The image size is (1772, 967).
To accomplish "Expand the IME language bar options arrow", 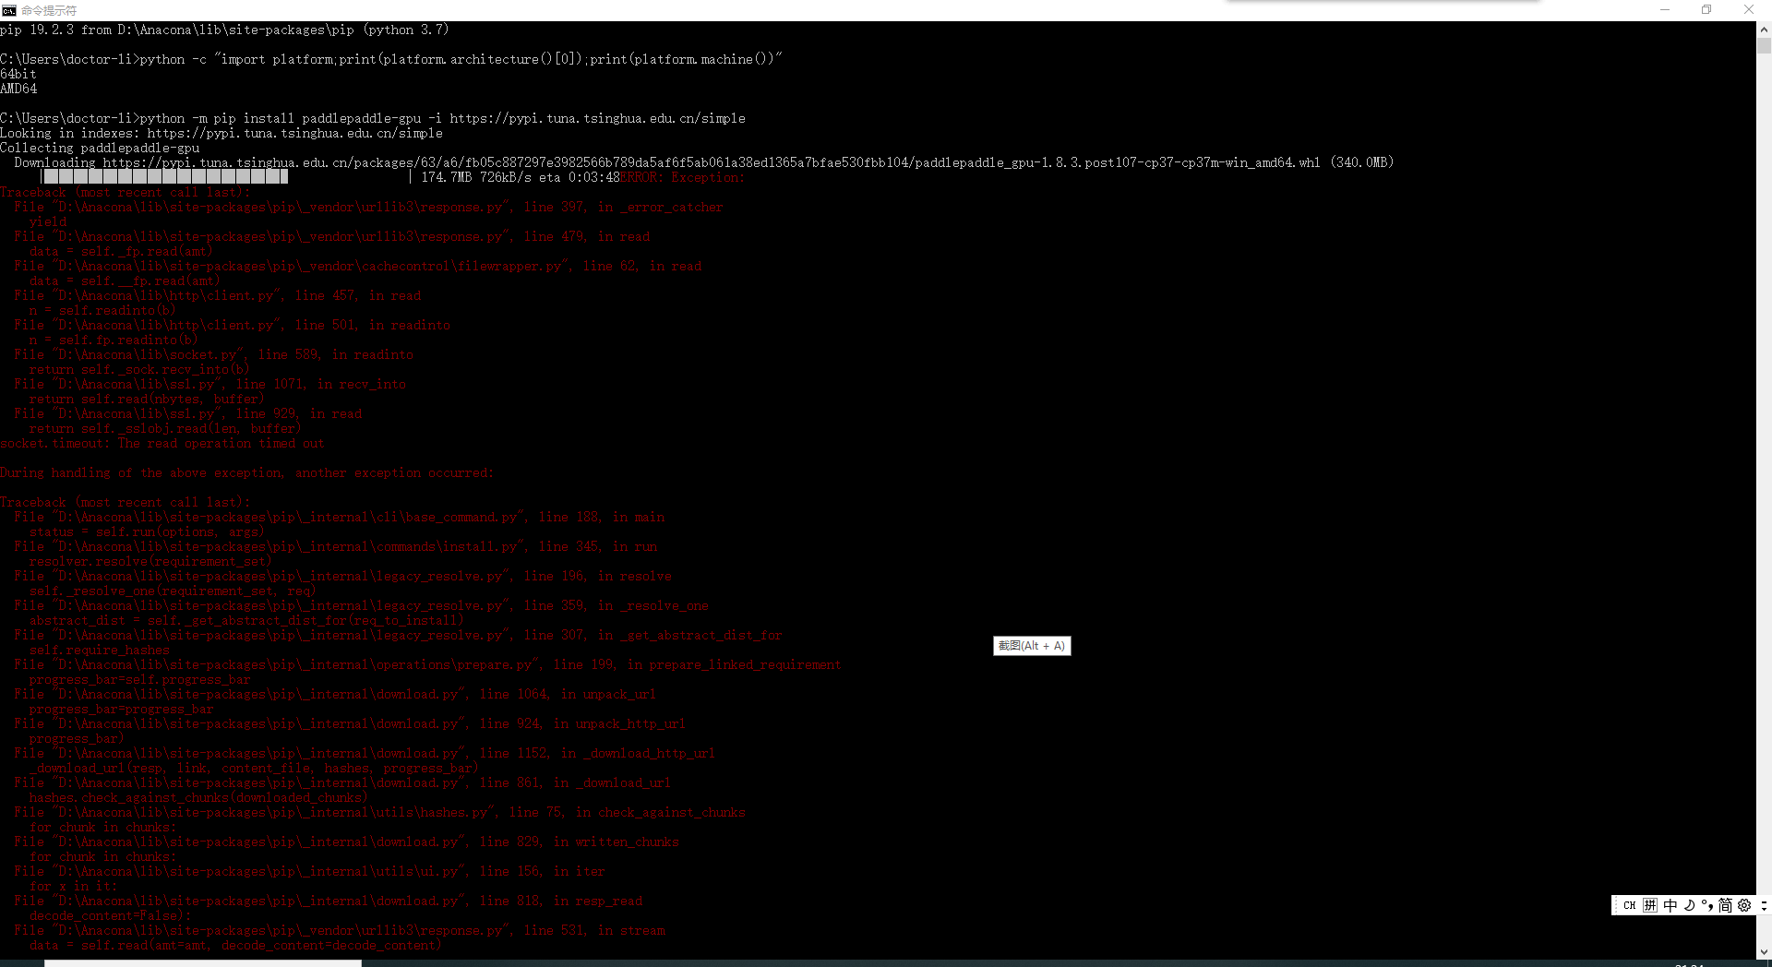I will point(1764,905).
